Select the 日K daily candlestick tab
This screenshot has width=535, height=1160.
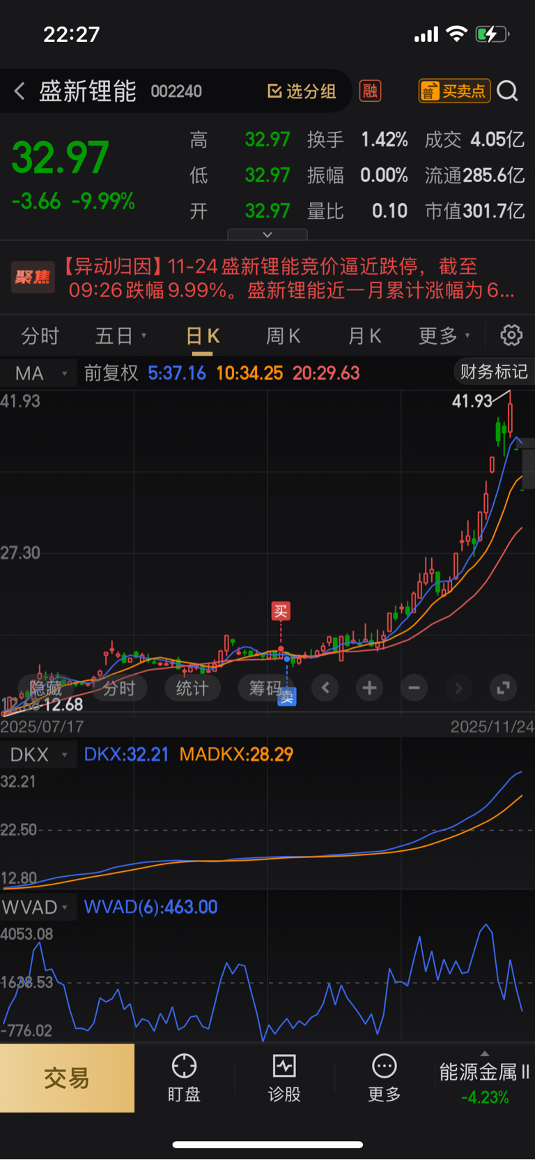[203, 336]
